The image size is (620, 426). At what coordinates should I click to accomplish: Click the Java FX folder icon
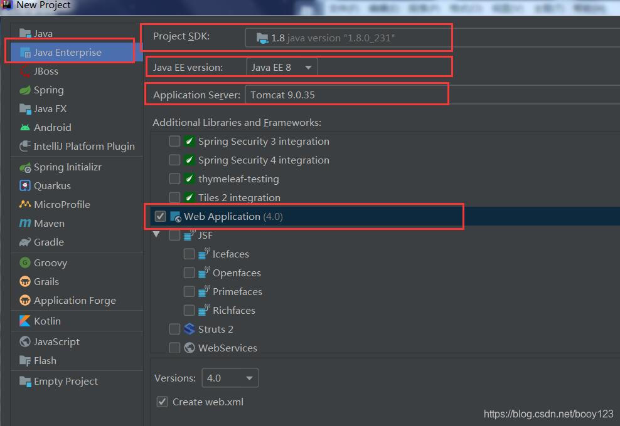(x=25, y=109)
